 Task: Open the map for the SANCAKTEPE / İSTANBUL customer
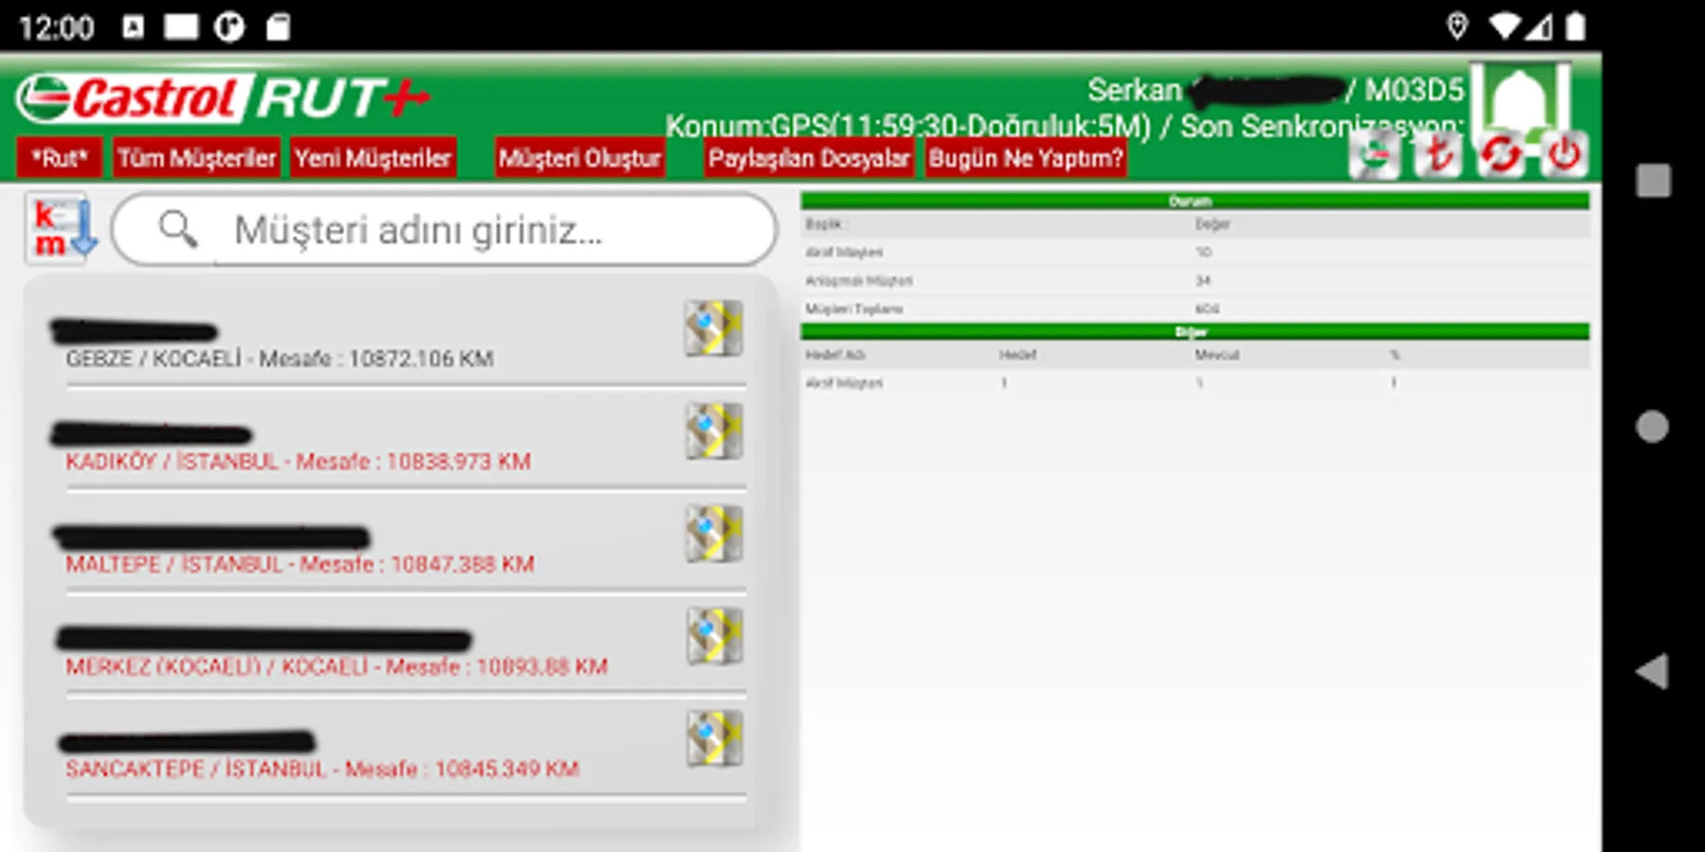tap(713, 738)
